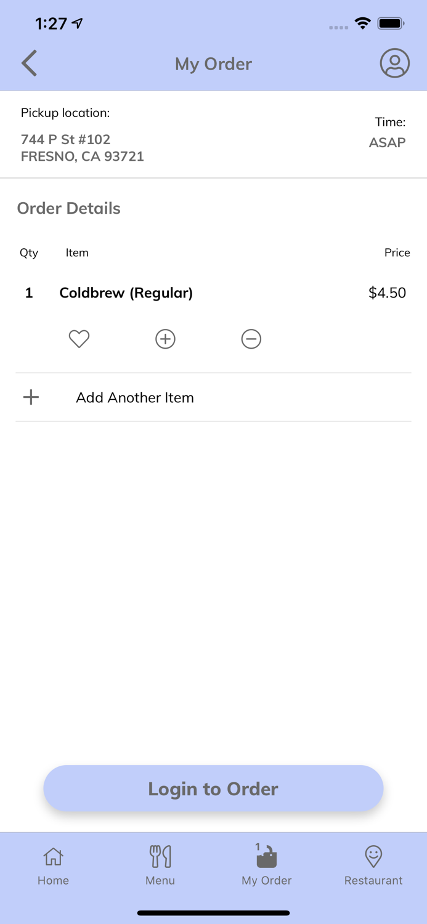Viewport: 427px width, 924px height.
Task: Tap the back arrow in header
Action: pos(29,63)
